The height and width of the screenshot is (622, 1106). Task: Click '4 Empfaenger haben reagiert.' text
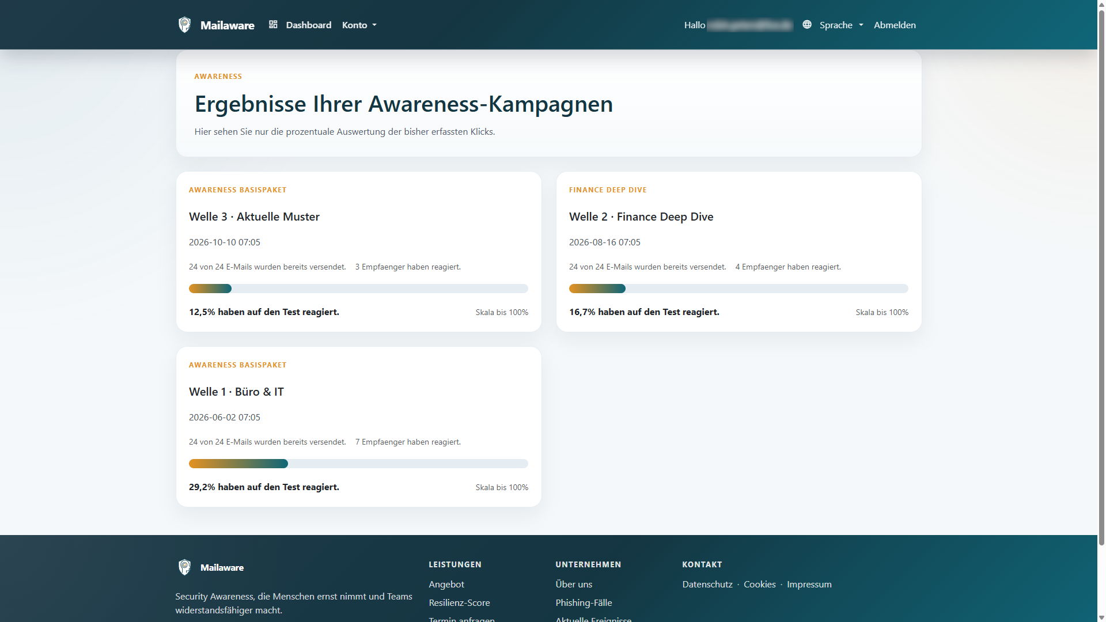point(788,267)
